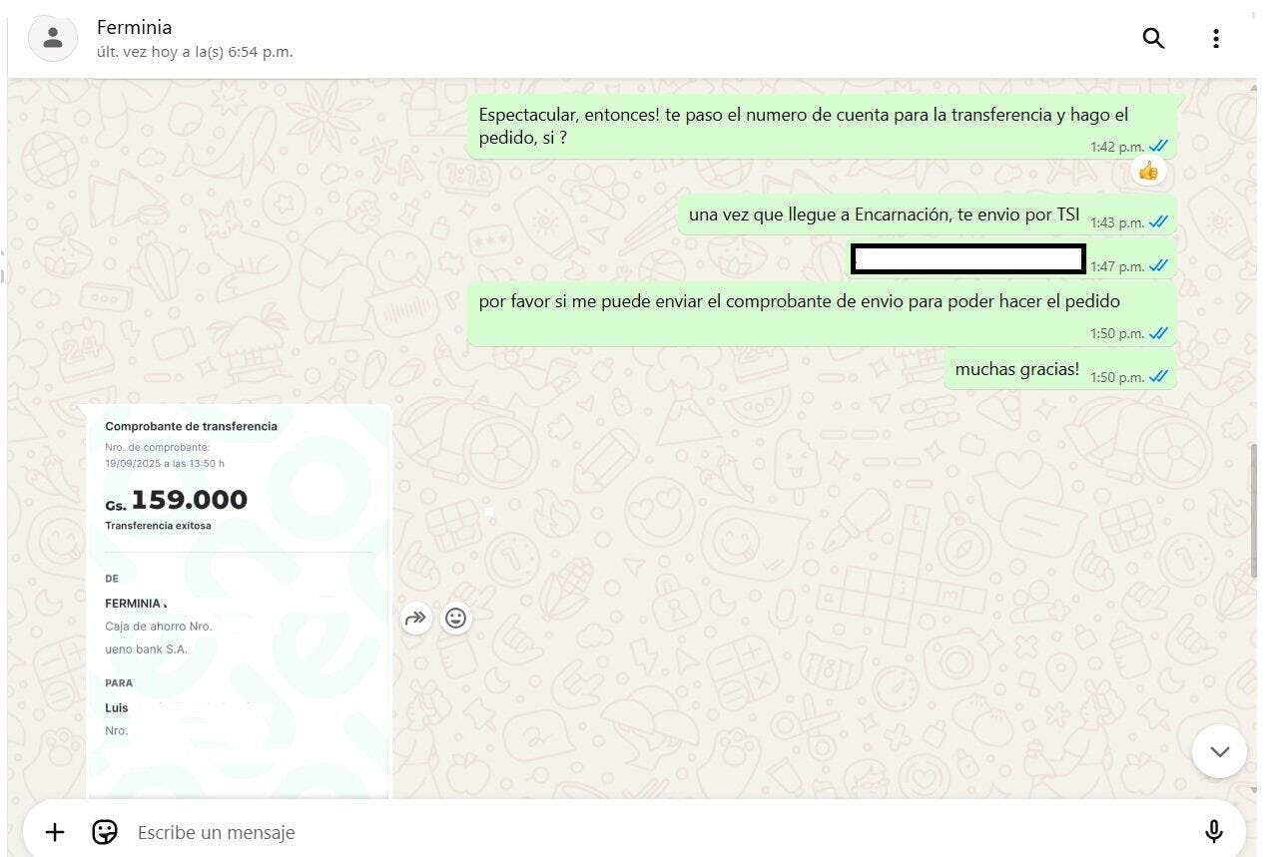This screenshot has height=857, width=1267.
Task: Click the redacted message sent at 1:47 p.m.
Action: pos(1012,259)
